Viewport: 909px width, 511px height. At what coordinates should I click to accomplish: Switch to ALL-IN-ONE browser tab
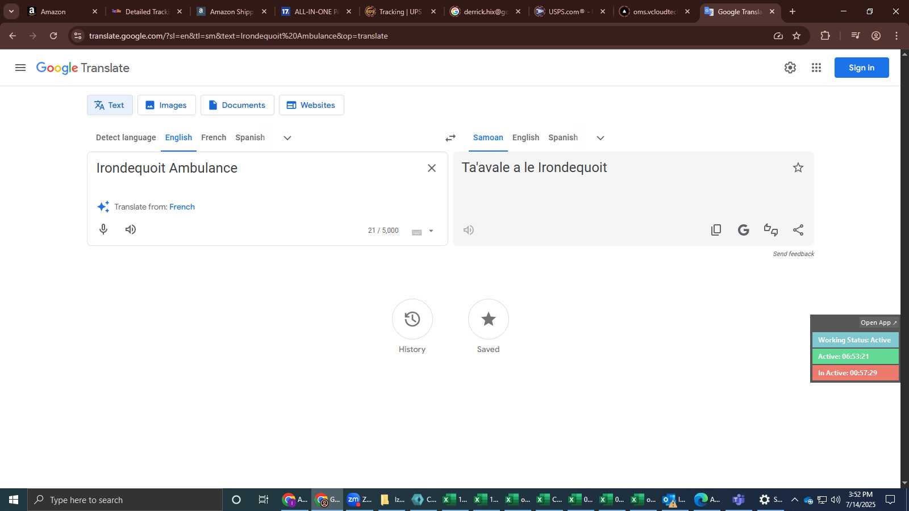[x=316, y=11]
